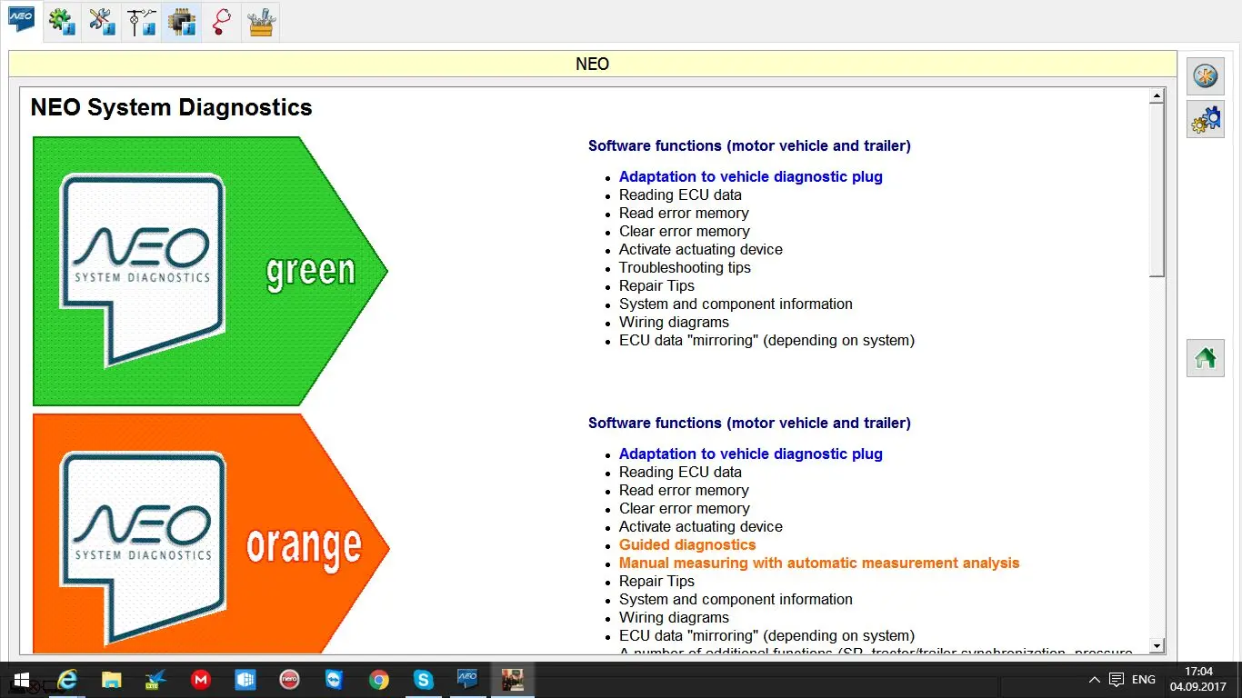This screenshot has width=1242, height=698.
Task: Show hidden system tray icons
Action: (1094, 680)
